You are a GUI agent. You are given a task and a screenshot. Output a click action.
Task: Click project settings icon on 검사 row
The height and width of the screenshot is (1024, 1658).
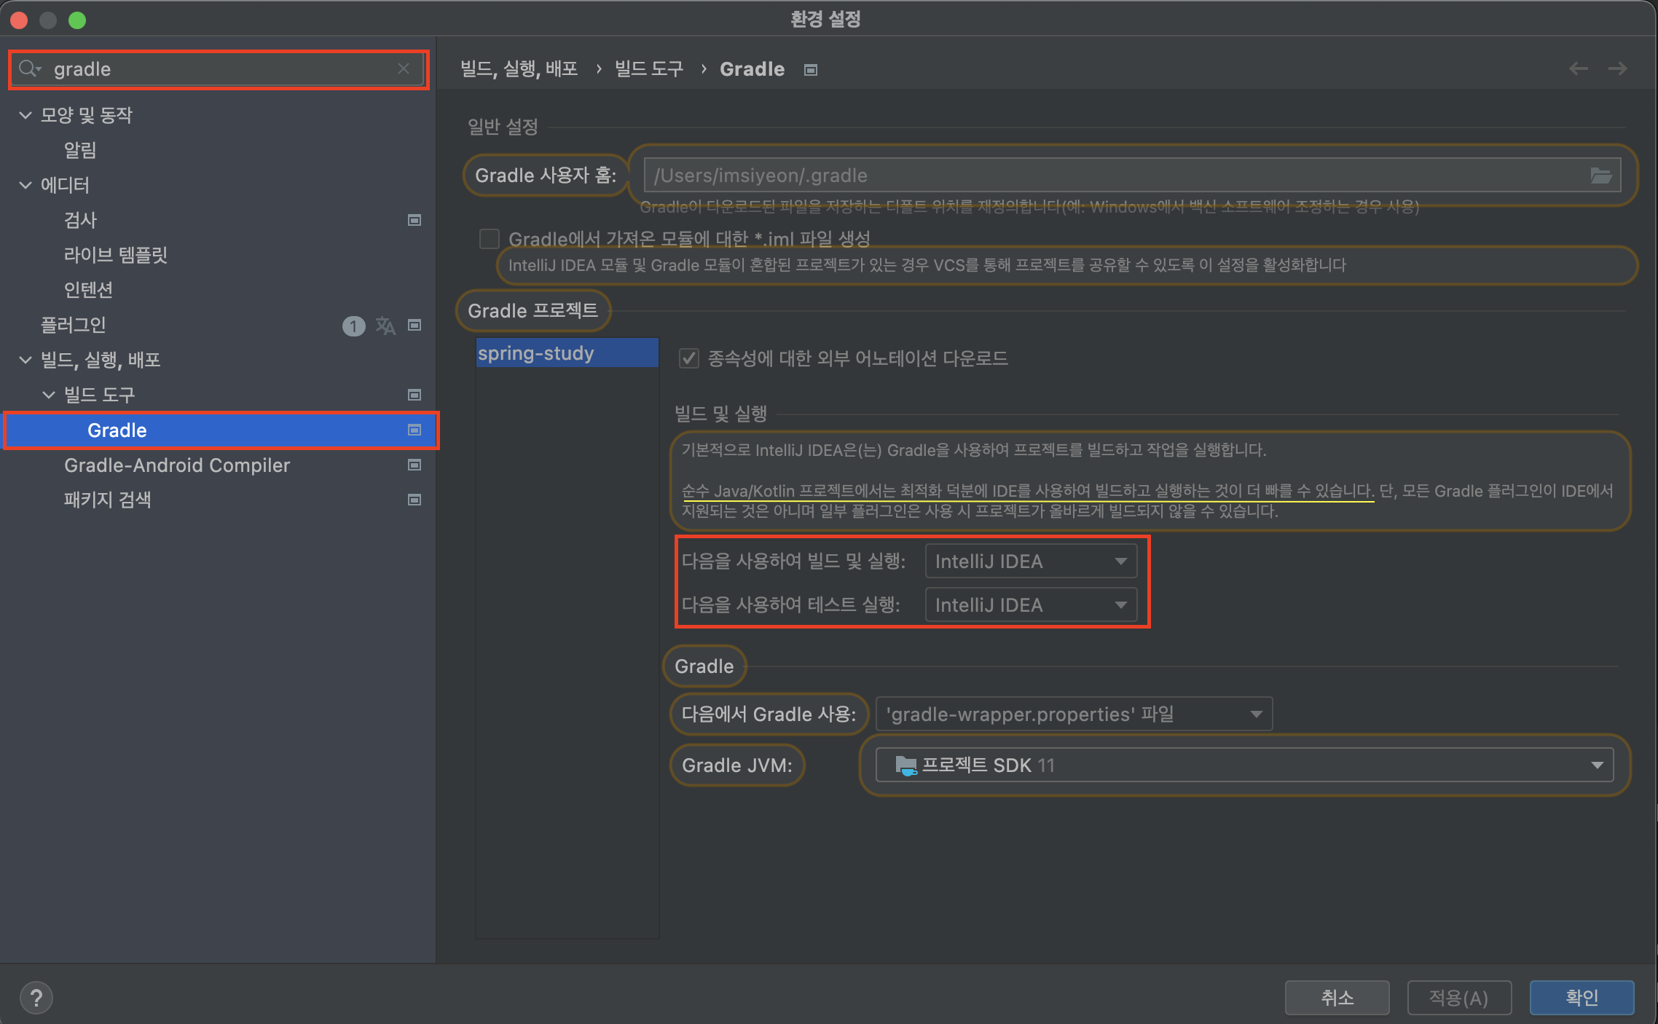coord(414,220)
